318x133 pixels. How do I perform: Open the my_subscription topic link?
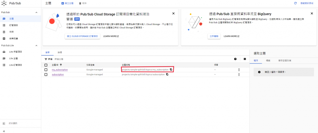[x=60, y=70]
